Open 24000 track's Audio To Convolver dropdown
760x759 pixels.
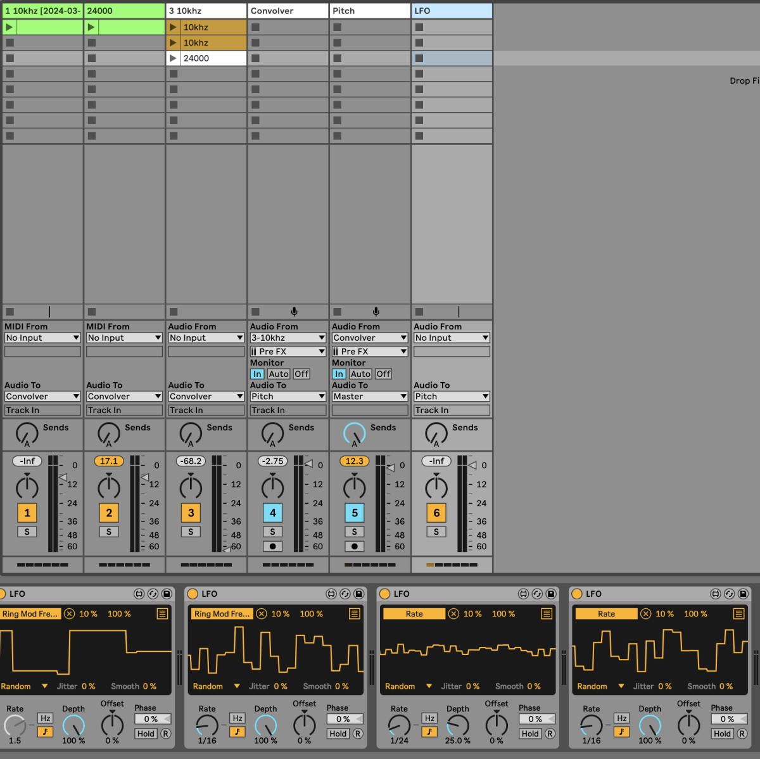[x=124, y=396]
